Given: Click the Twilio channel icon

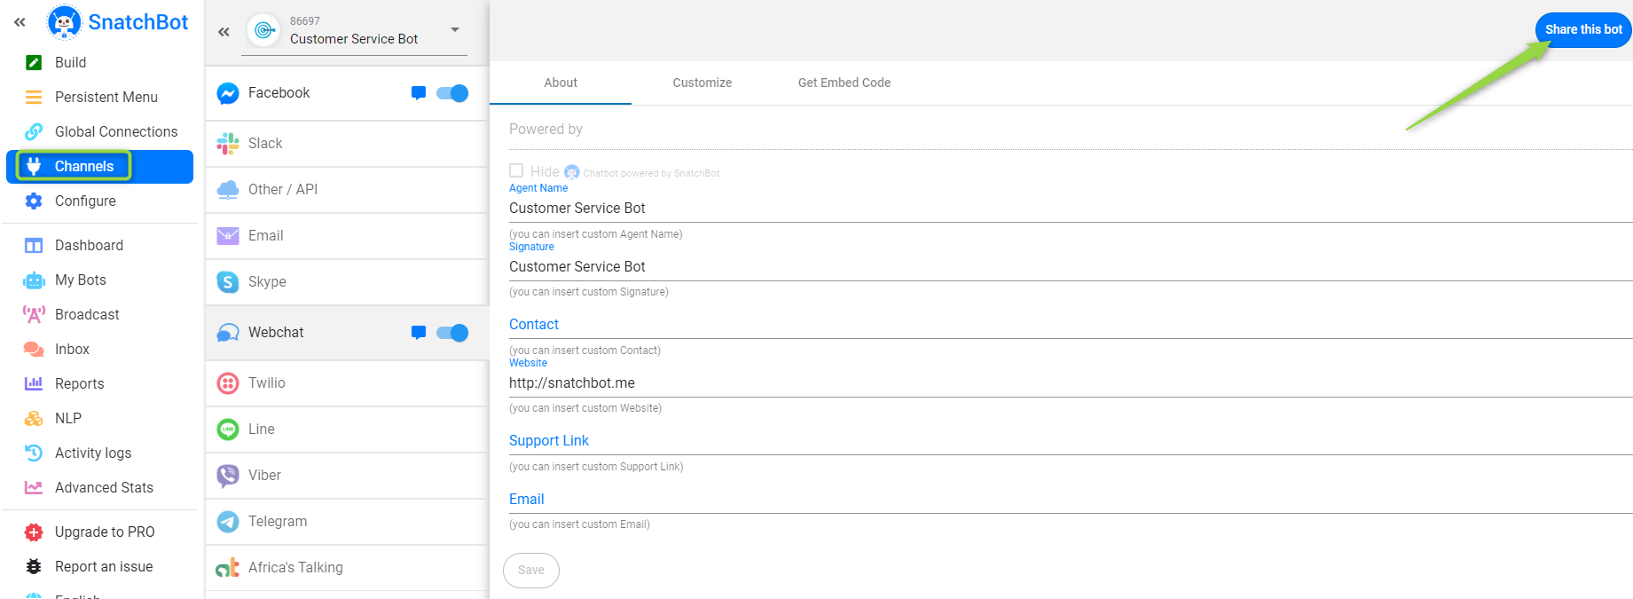Looking at the screenshot, I should 228,382.
